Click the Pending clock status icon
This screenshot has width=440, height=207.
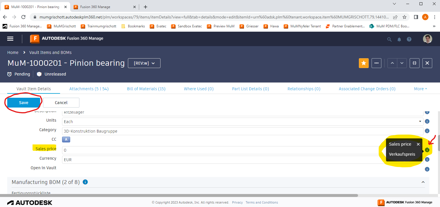click(10, 74)
